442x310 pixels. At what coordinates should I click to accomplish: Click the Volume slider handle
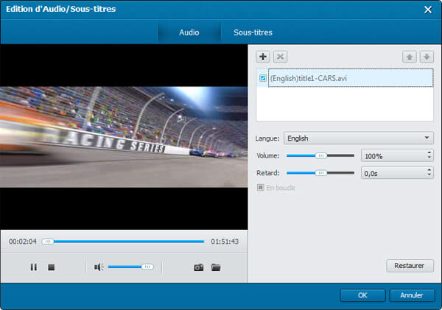320,155
